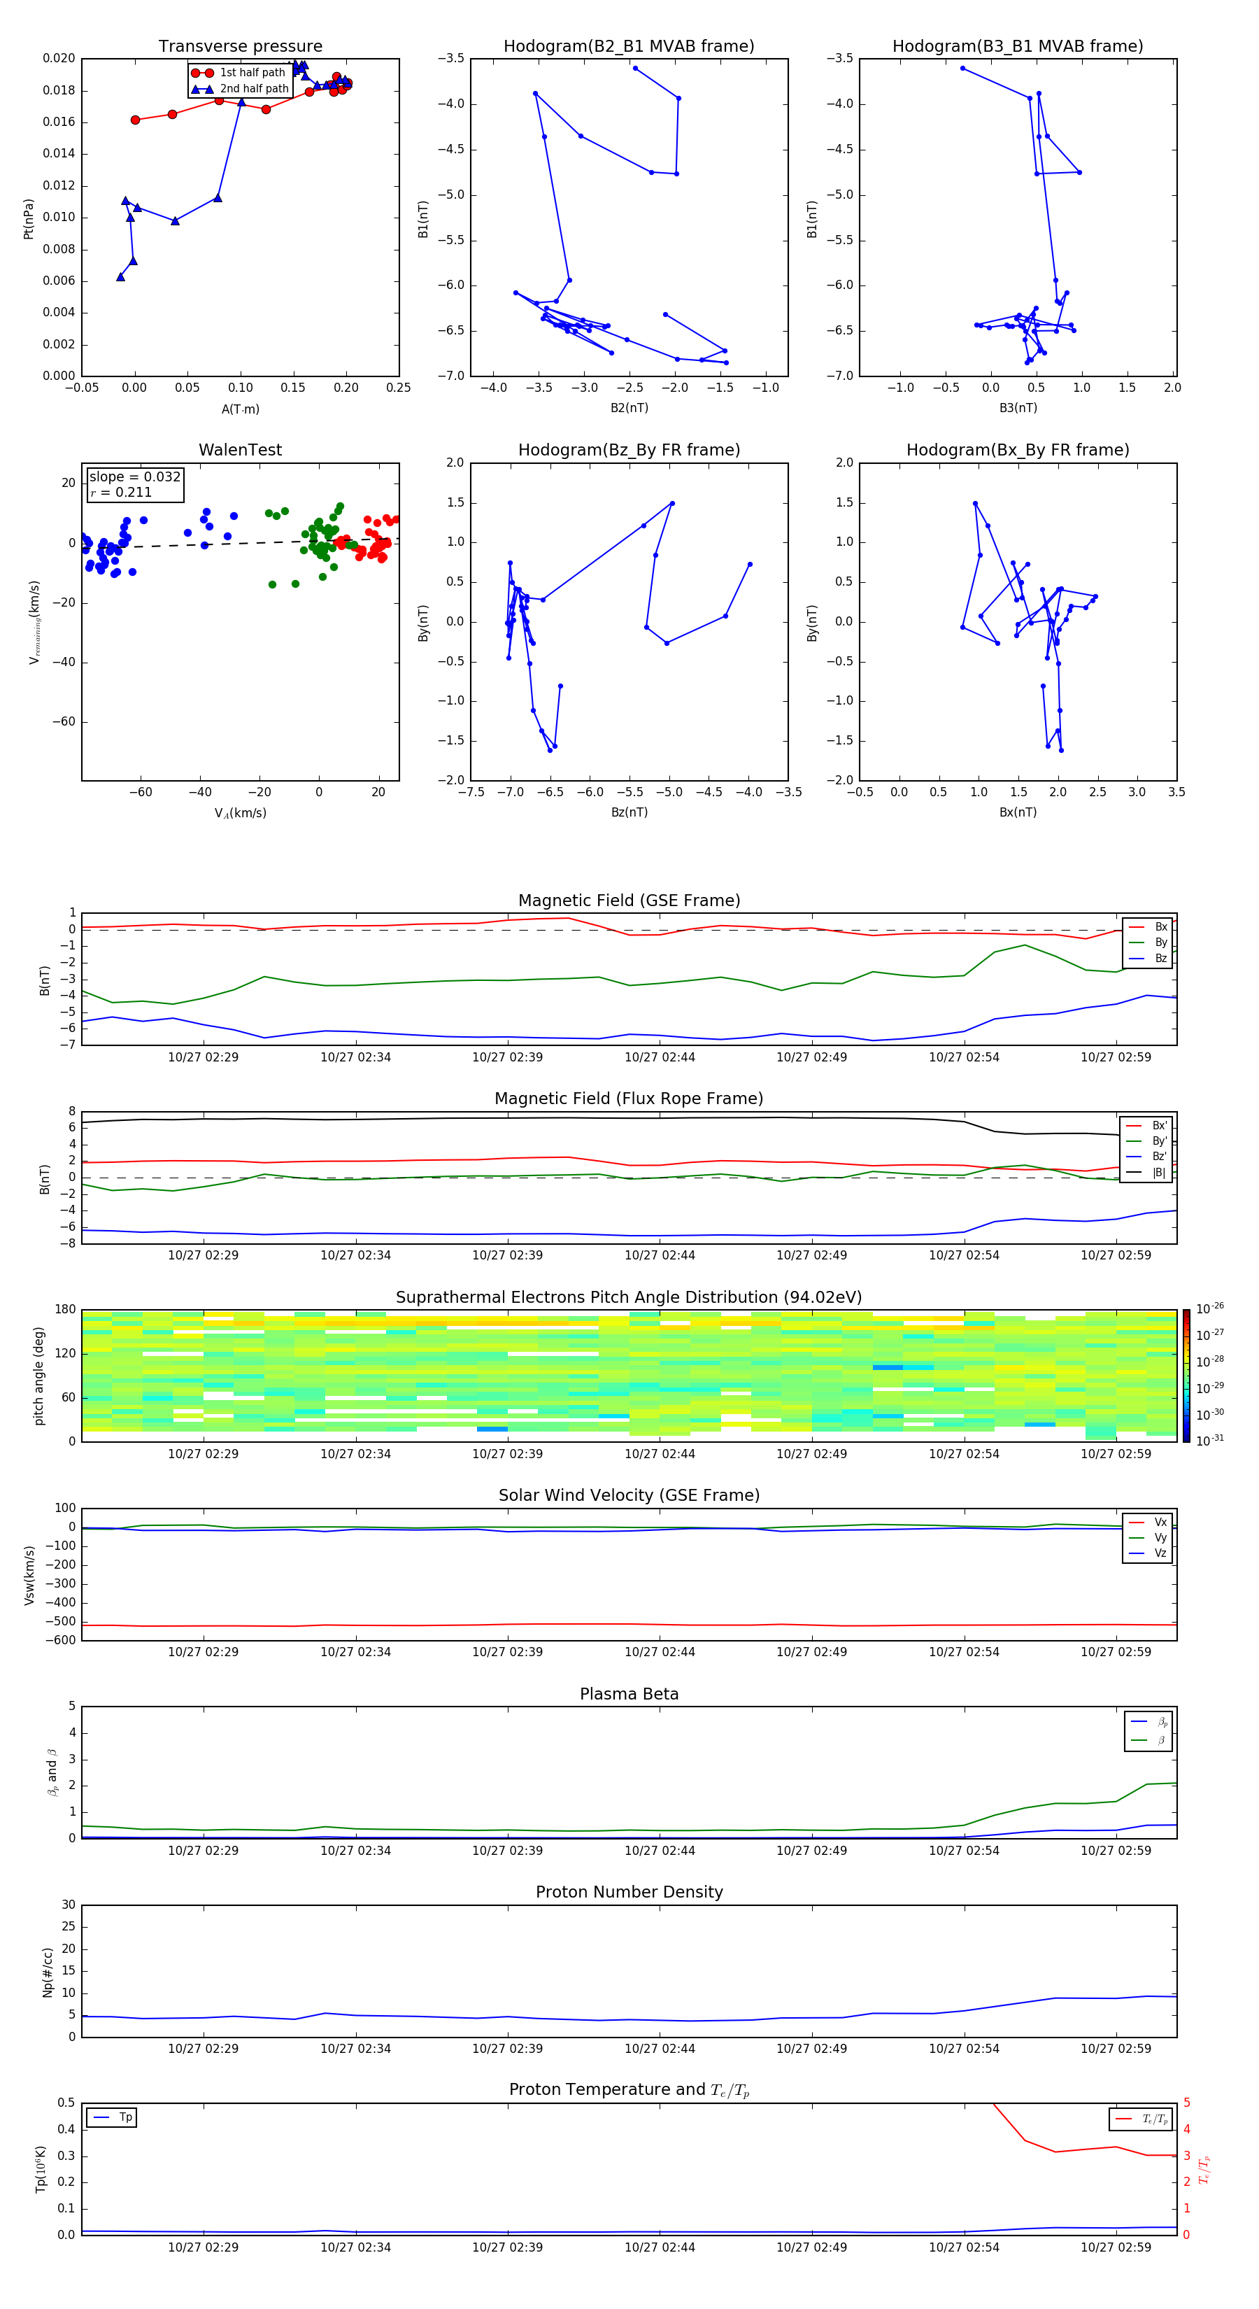Click the 'Np(#/cc)' y-axis label
Viewport: 1259px width, 2309px height.
pyautogui.click(x=48, y=1972)
